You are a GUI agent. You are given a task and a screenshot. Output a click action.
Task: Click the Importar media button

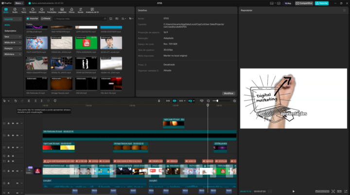click(33, 18)
